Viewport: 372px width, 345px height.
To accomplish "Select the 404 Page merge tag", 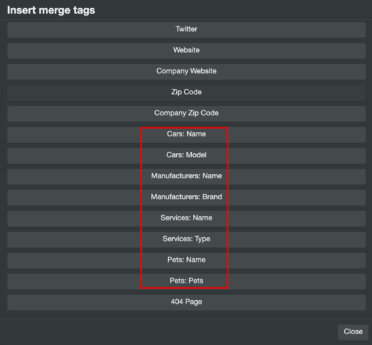I will (x=186, y=302).
